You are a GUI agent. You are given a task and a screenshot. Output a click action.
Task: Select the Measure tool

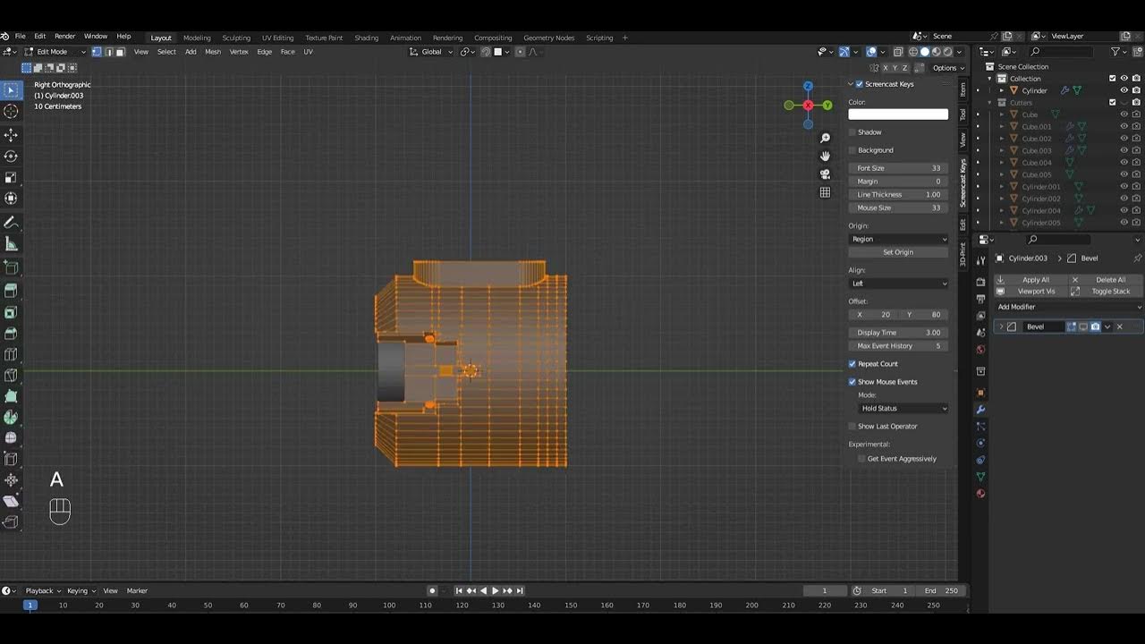click(x=11, y=244)
